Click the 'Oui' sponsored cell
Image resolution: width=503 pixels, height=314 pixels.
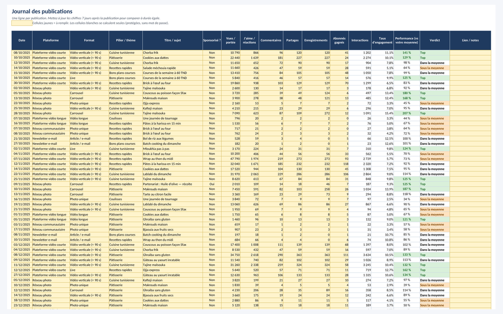tap(212, 184)
